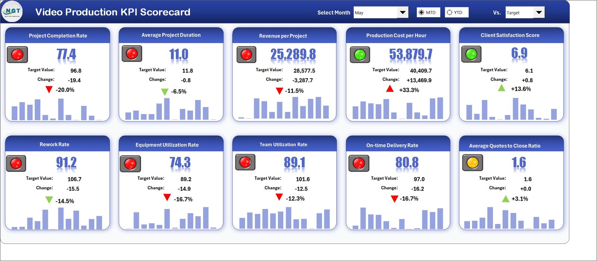Click the Equipment Utilization Rate card header
Image resolution: width=597 pixels, height=261 pixels.
167,145
